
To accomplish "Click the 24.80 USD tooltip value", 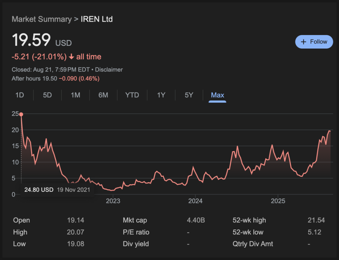I will tap(39, 190).
